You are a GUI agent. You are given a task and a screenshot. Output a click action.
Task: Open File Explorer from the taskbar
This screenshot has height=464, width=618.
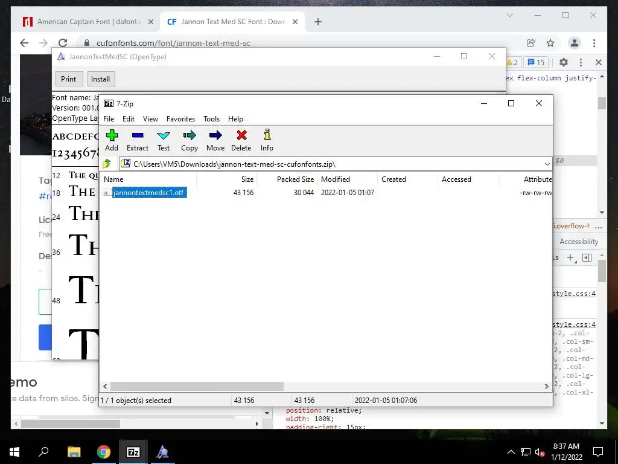click(74, 452)
